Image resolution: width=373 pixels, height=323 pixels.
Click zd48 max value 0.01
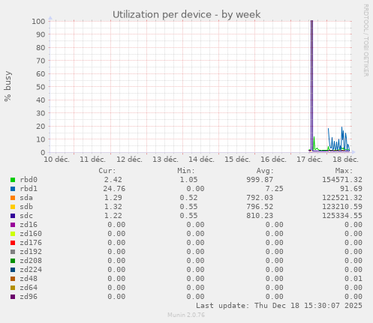pyautogui.click(x=353, y=279)
